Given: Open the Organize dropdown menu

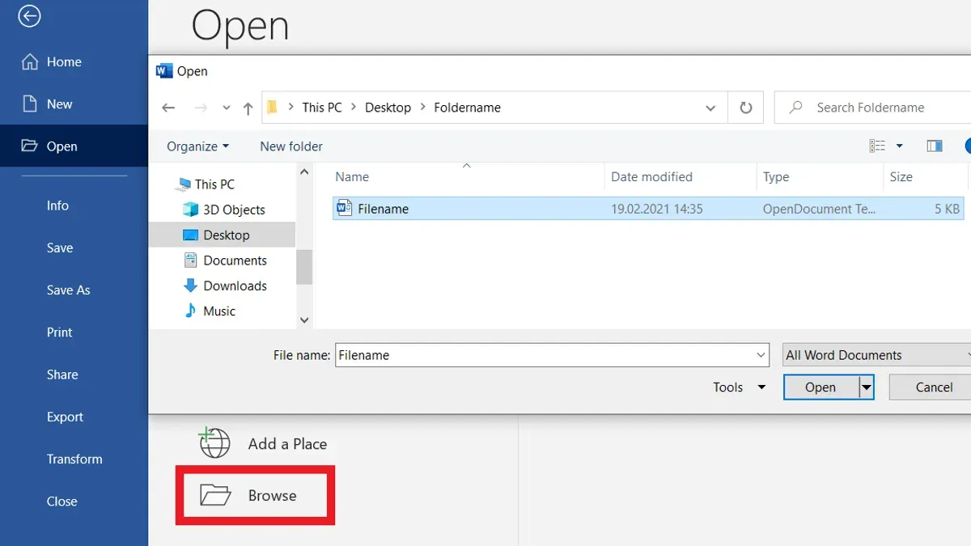Looking at the screenshot, I should [x=197, y=146].
